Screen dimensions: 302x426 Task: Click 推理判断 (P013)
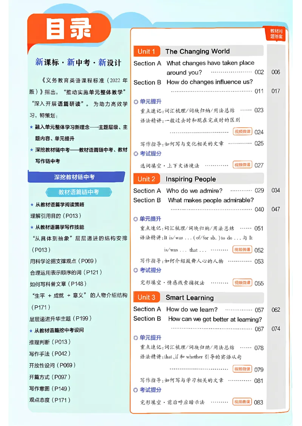tap(50, 342)
